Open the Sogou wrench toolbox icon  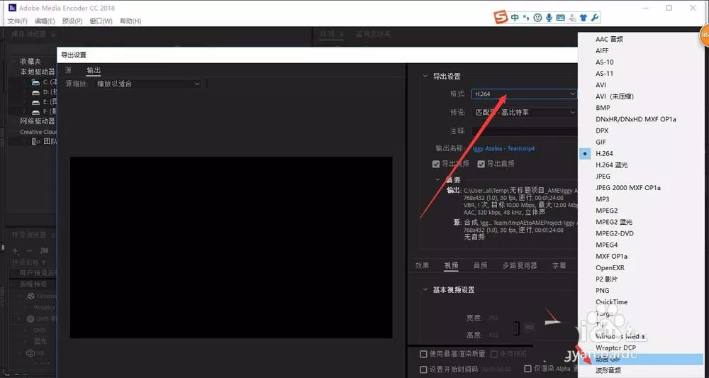point(595,18)
